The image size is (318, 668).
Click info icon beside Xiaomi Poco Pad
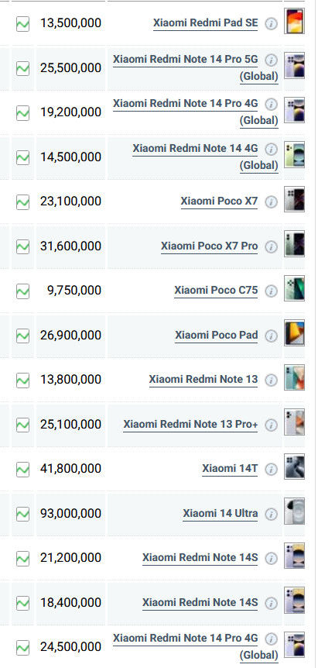click(271, 336)
